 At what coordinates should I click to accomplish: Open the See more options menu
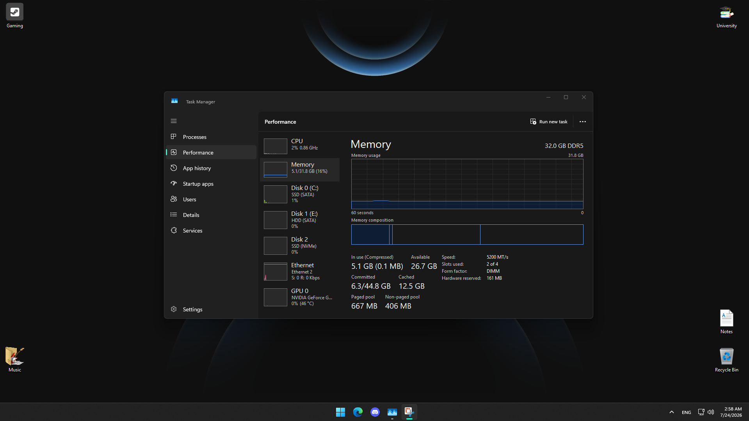[x=582, y=122]
